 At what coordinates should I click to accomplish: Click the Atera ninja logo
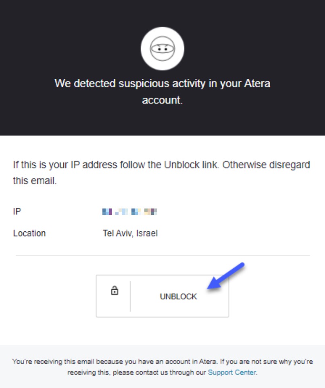tap(162, 48)
